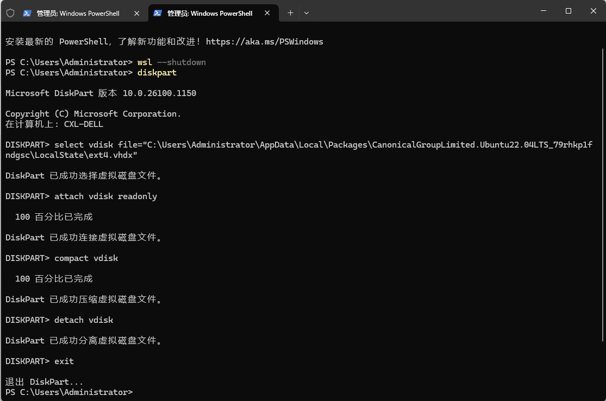
Task: Click the 'ndgsc\LocalState\ext4.vhdx' path text
Action: 71,155
